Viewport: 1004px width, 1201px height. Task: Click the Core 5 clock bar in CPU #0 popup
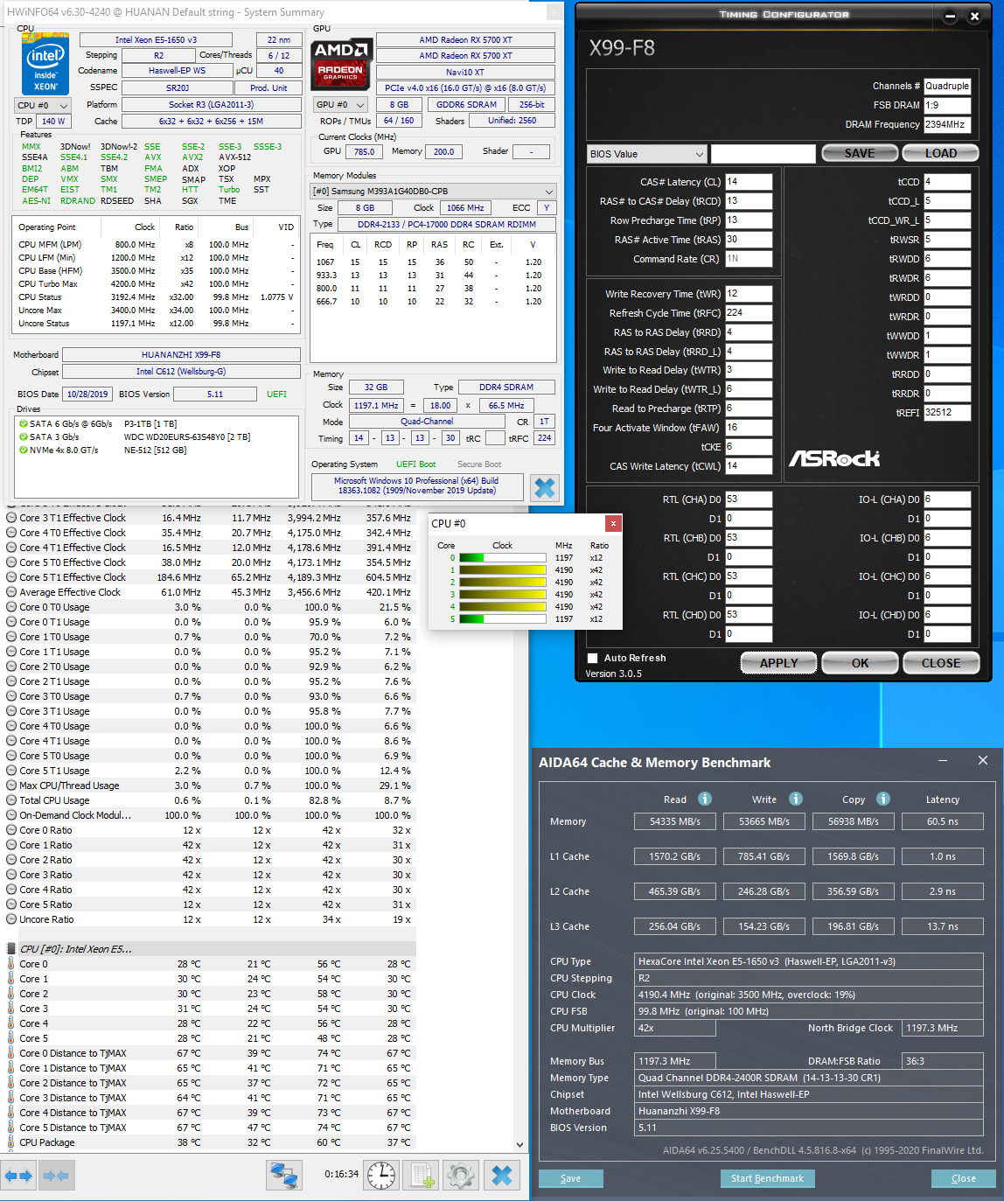[503, 619]
